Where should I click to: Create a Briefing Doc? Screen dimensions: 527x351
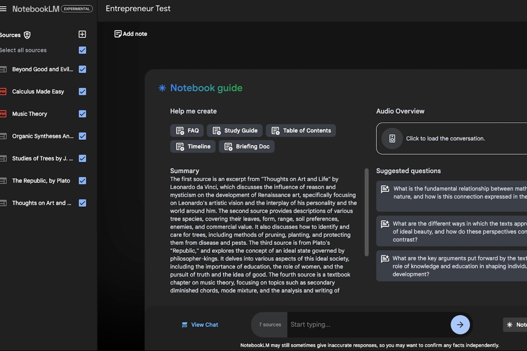[x=247, y=146]
